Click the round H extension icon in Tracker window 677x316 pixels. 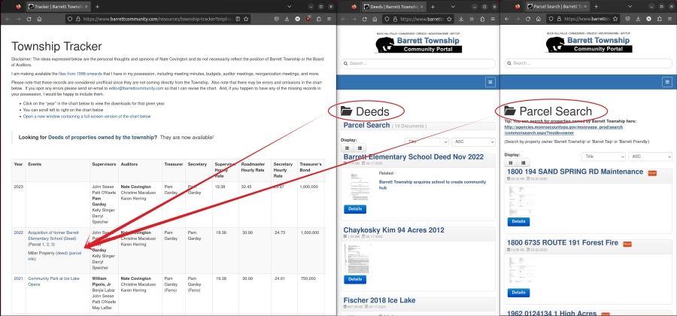[297, 19]
